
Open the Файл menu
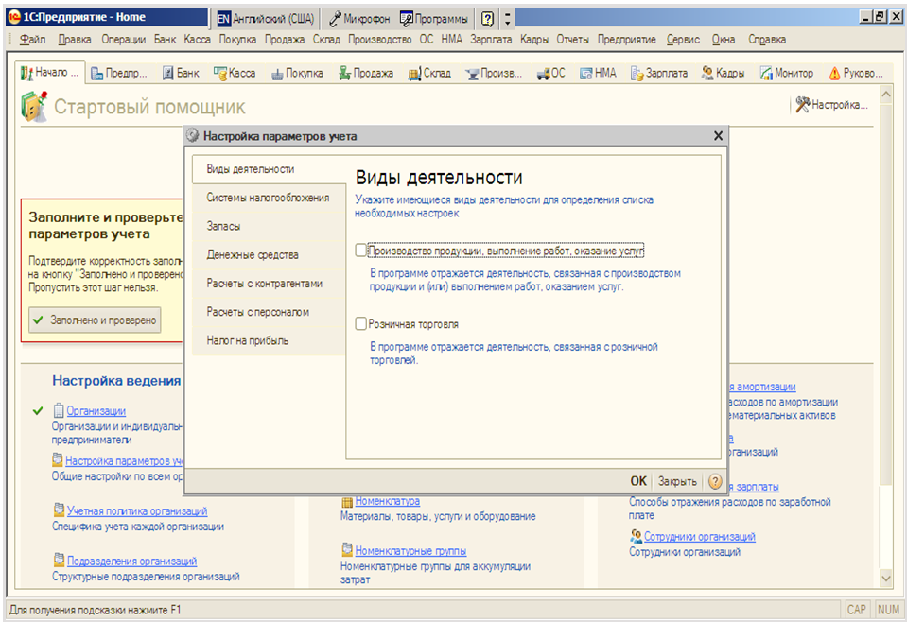(32, 40)
